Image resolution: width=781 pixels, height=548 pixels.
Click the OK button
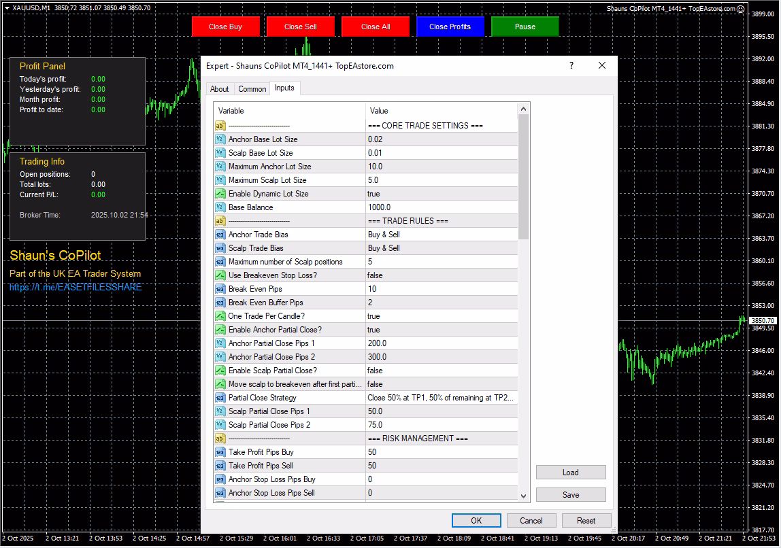(476, 521)
